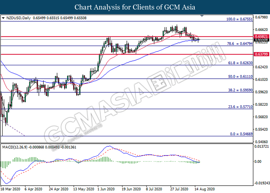This screenshot has width=270, height=193.
Task: Select the 78.6 = 0.64794 Fibonacci label
Action: [240, 44]
